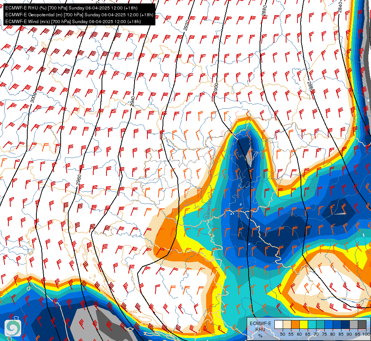Click the medium blue 80–85% legend swatch

pyautogui.click(x=337, y=325)
